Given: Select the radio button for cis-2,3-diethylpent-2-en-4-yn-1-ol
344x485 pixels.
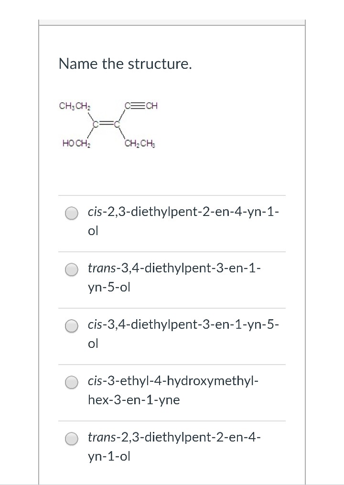Looking at the screenshot, I should click(72, 213).
